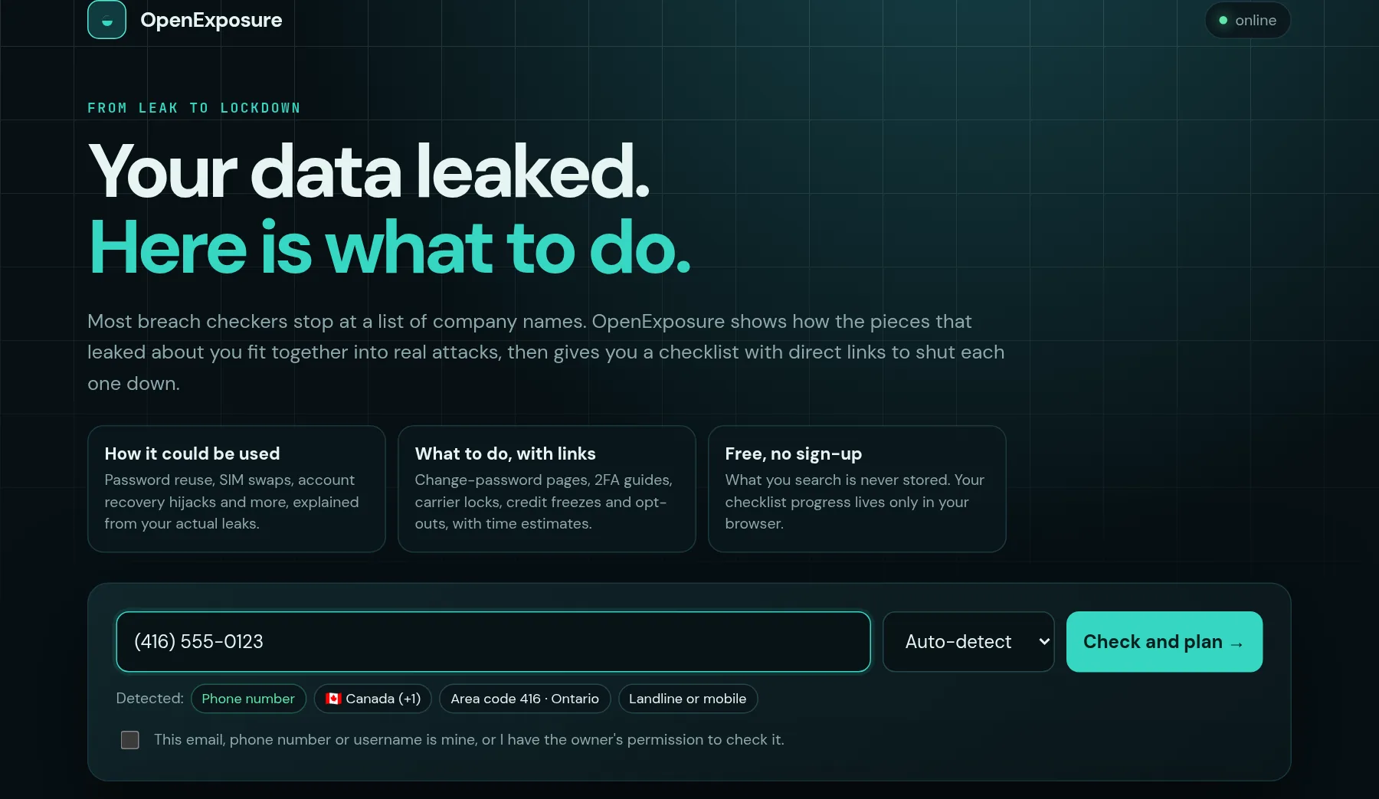Click the OpenExposure logo icon
This screenshot has width=1379, height=799.
pos(106,20)
